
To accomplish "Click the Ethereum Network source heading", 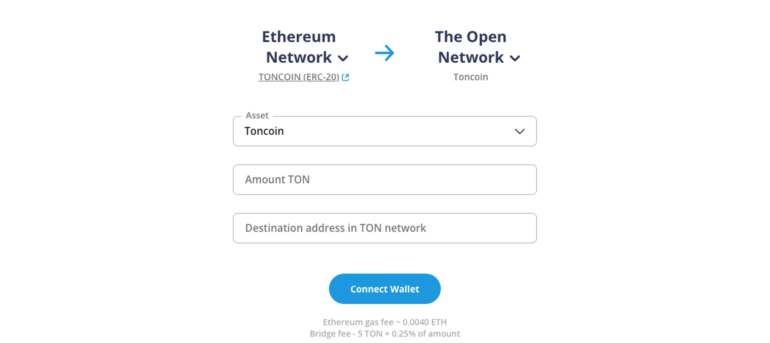I will pyautogui.click(x=299, y=47).
